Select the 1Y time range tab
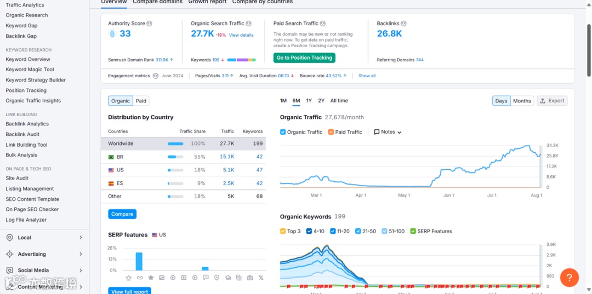 coord(309,101)
